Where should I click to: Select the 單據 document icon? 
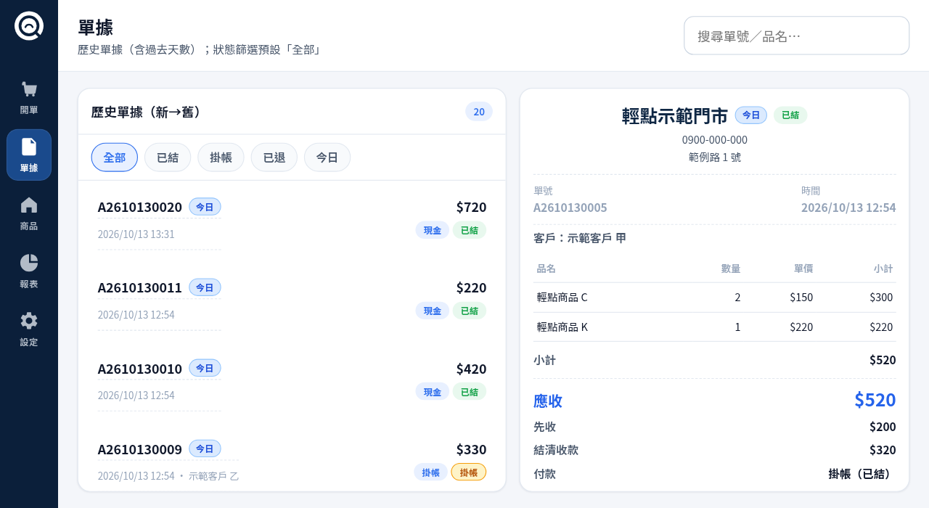[29, 147]
